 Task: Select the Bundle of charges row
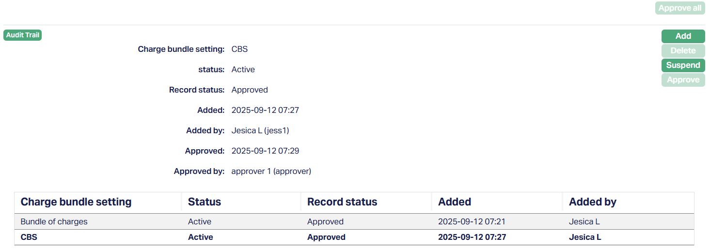[54, 222]
